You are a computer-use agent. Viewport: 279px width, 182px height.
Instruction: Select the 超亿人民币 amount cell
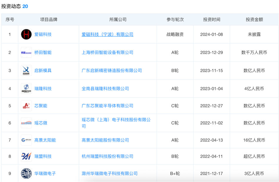[254, 156]
